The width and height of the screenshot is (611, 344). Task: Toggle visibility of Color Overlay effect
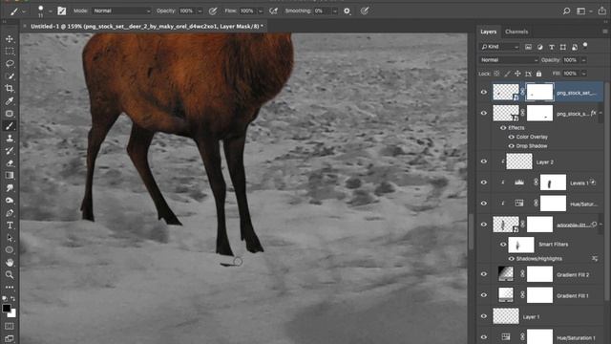[512, 137]
